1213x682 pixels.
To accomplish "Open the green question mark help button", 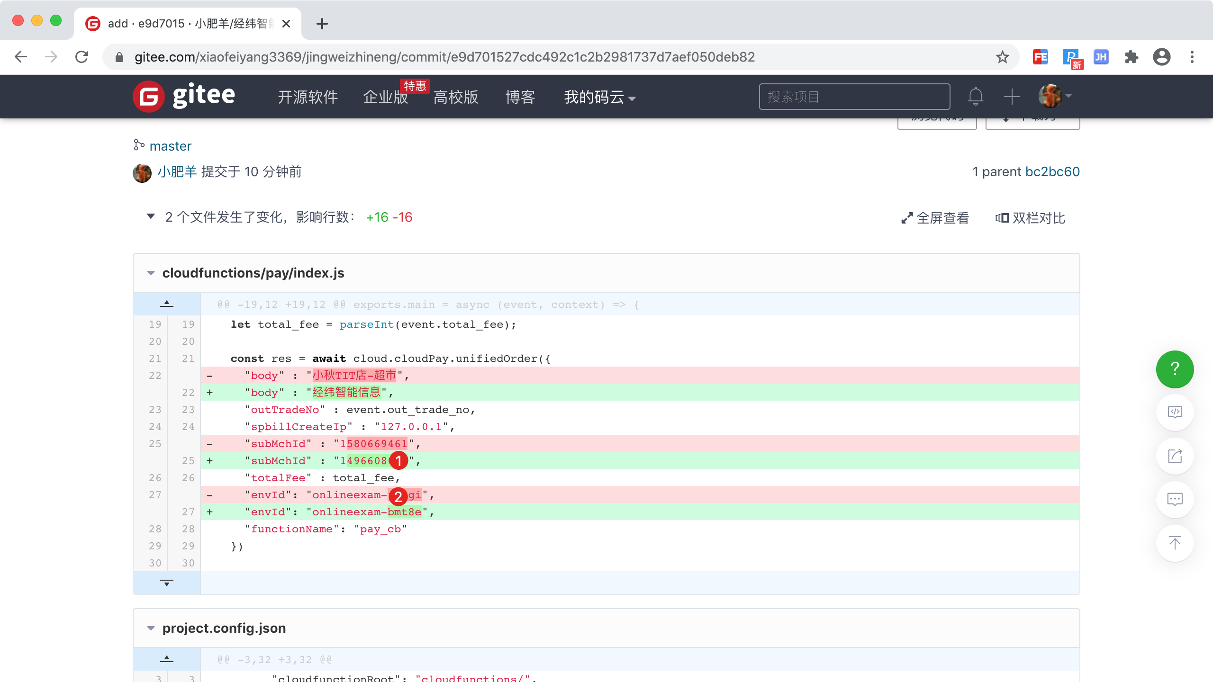I will pyautogui.click(x=1175, y=369).
